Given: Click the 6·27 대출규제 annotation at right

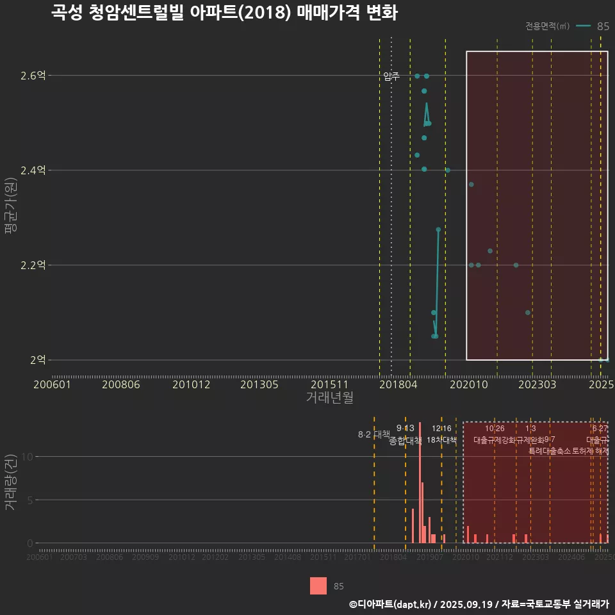Looking at the screenshot, I should coord(596,434).
